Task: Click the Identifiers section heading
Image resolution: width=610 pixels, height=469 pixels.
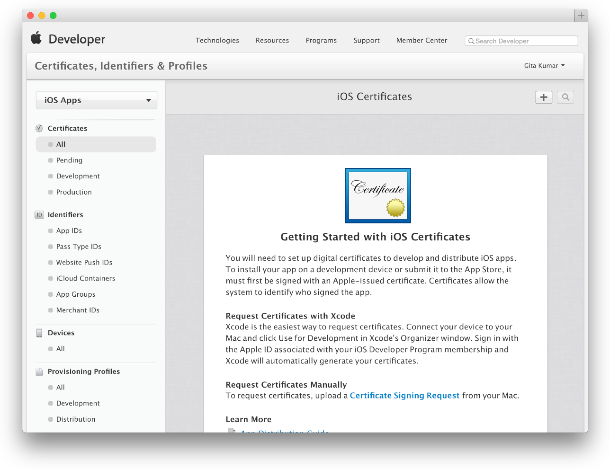Action: (65, 215)
